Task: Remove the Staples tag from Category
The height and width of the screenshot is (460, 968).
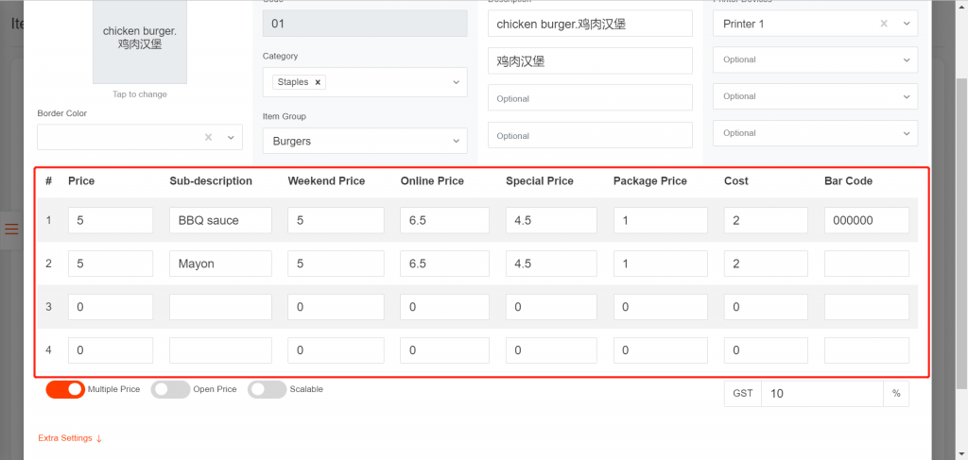Action: click(318, 82)
